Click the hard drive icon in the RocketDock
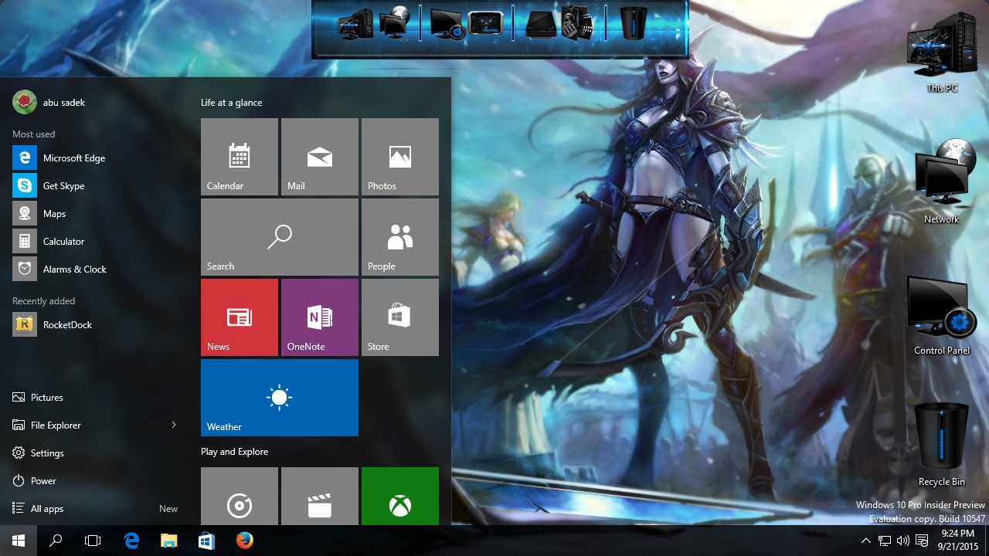Viewport: 989px width, 556px height. point(542,24)
